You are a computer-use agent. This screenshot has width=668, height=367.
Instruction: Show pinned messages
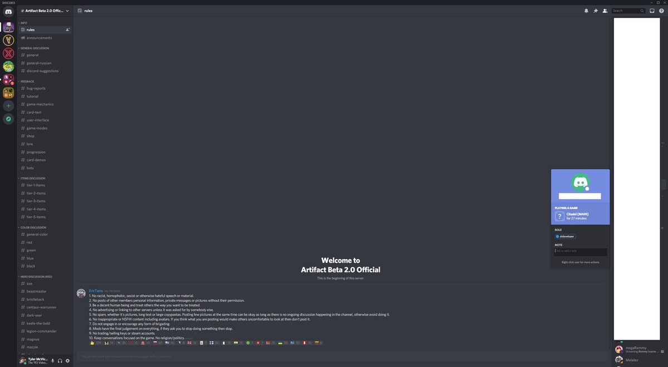(x=596, y=11)
